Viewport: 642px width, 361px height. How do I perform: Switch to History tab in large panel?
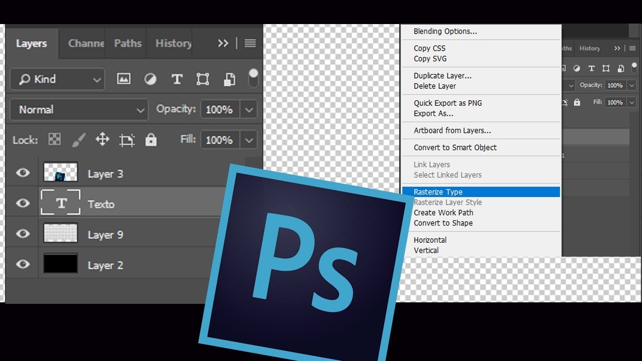[x=173, y=44]
